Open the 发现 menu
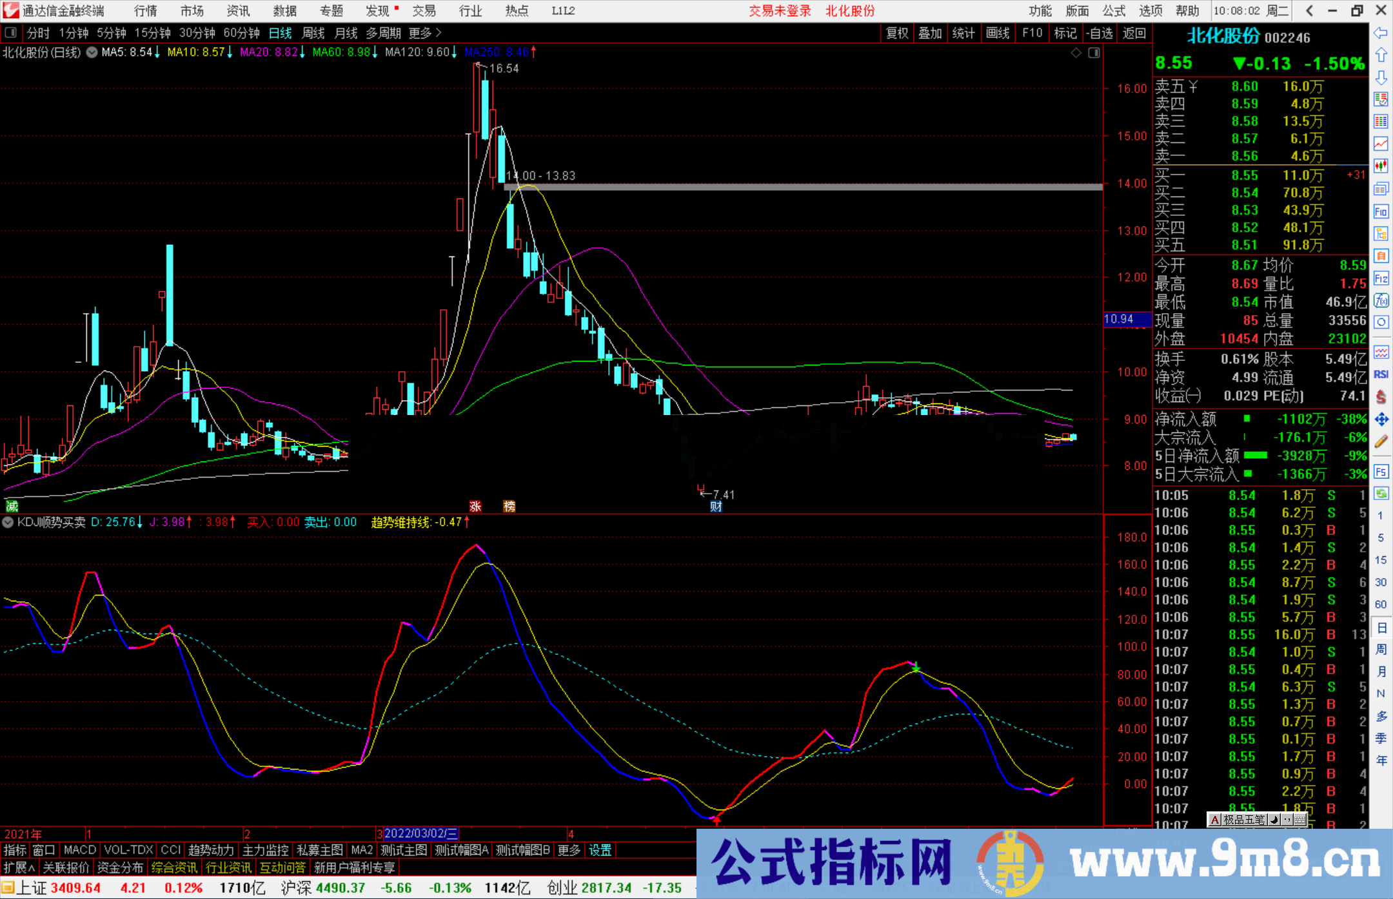1393x899 pixels. pyautogui.click(x=378, y=11)
